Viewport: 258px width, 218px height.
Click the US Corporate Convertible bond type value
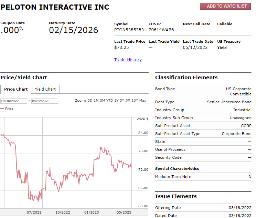pos(239,92)
